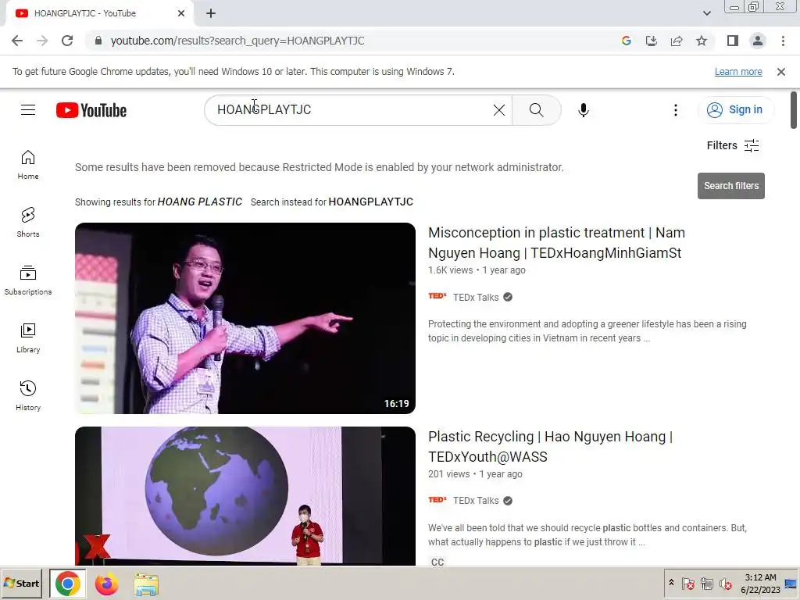
Task: Close the HOANGPLAYTJC - YouTube tab
Action: (x=181, y=13)
